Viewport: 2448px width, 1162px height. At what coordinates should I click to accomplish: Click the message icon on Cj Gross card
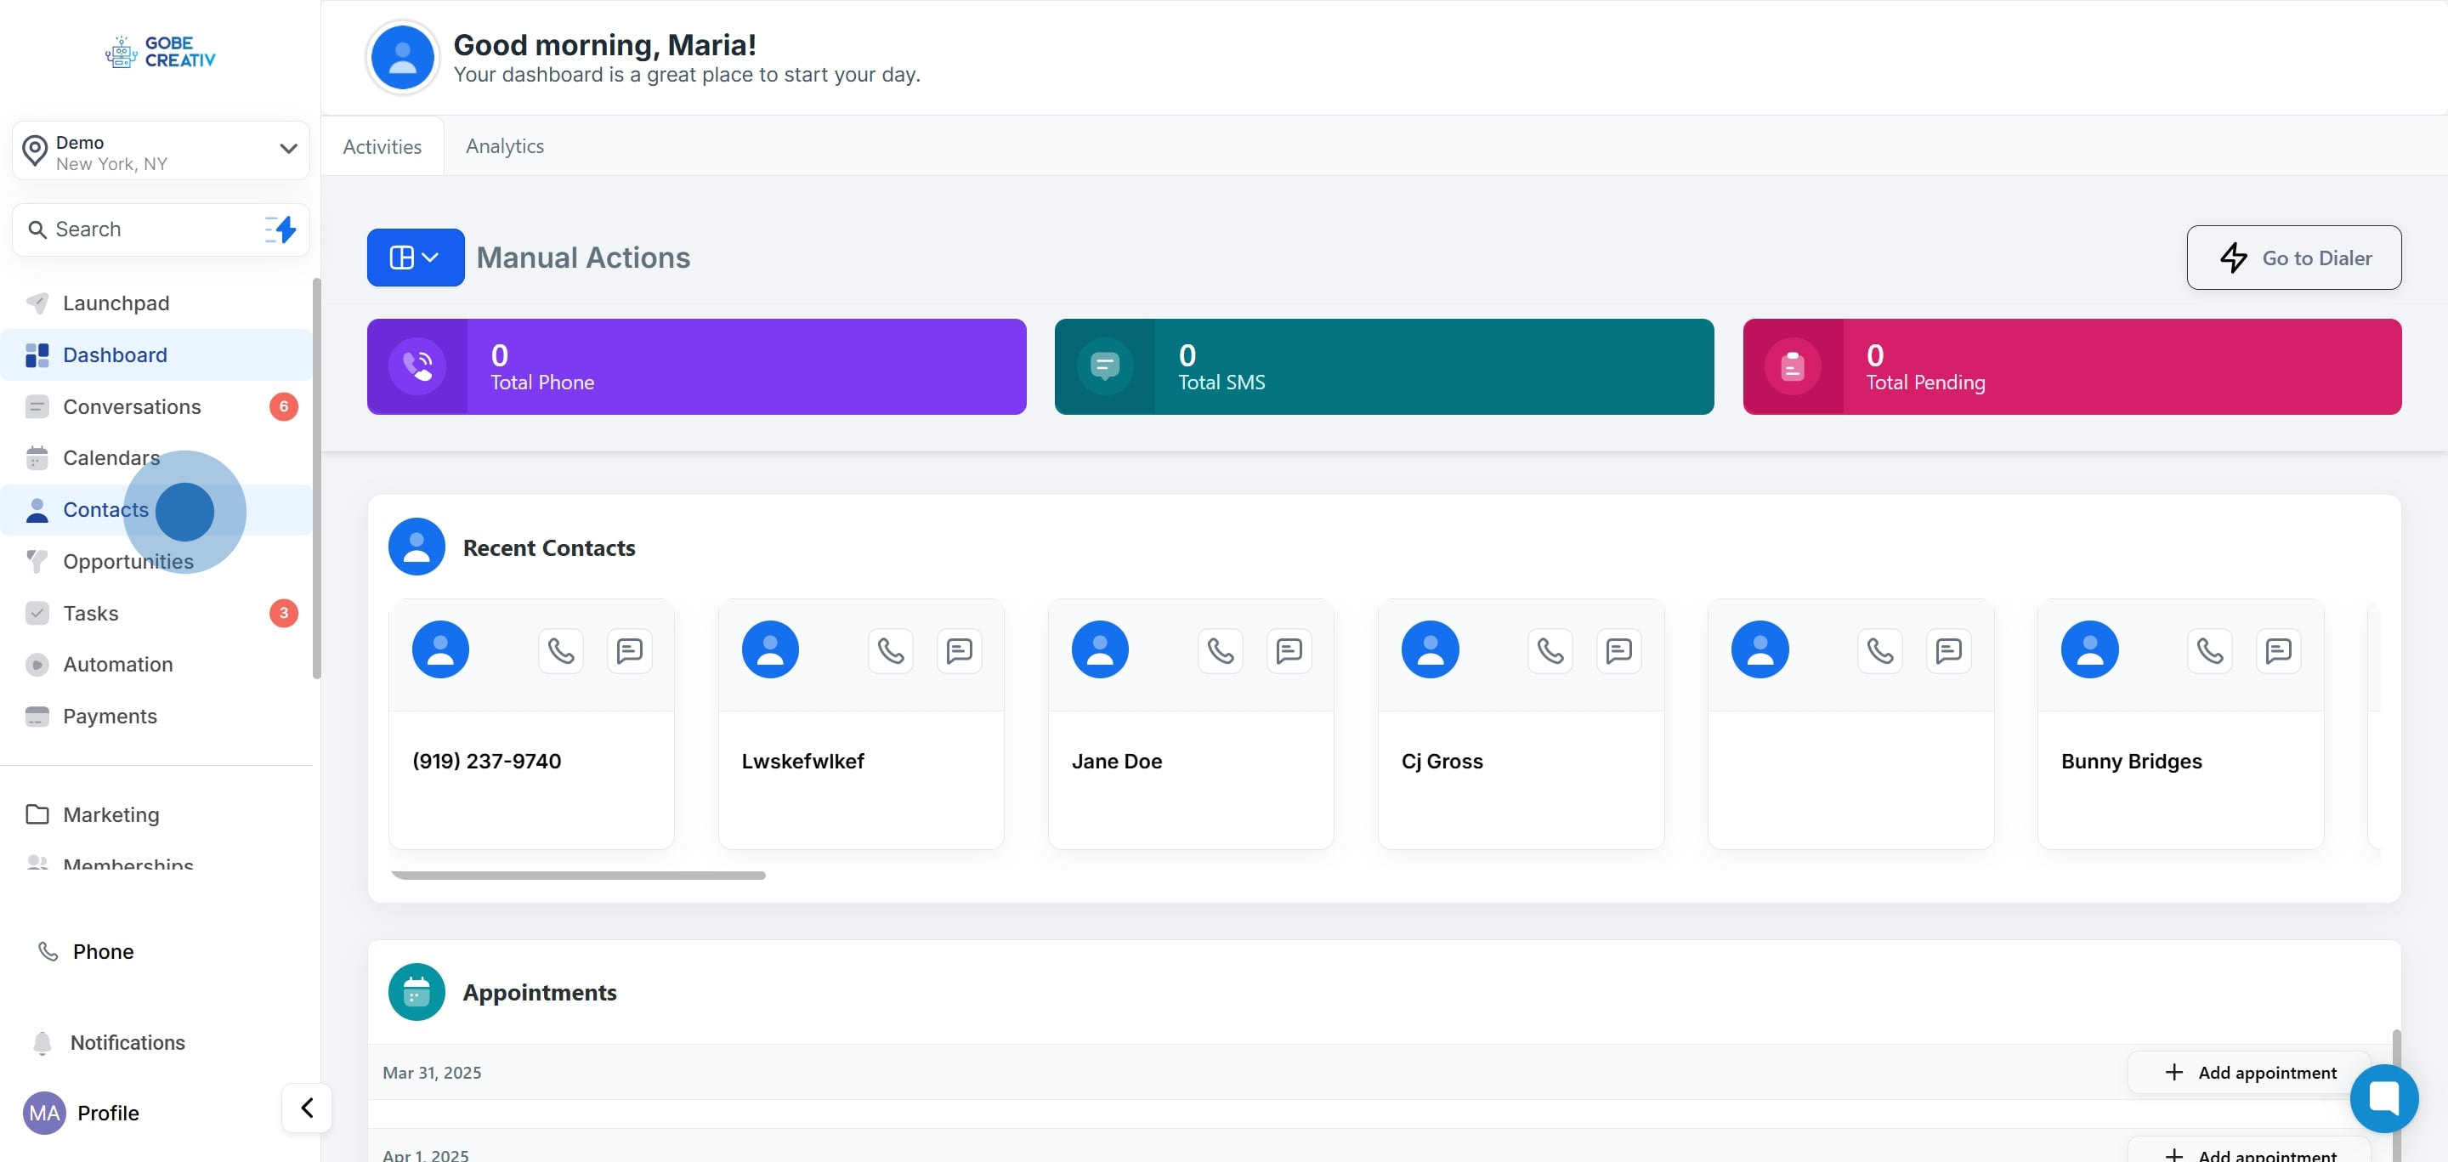click(x=1618, y=651)
